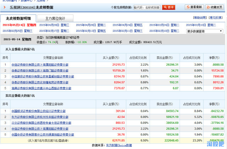Select date 2015年04月29日 星期三
This screenshot has width=227, height=149.
tap(54, 25)
